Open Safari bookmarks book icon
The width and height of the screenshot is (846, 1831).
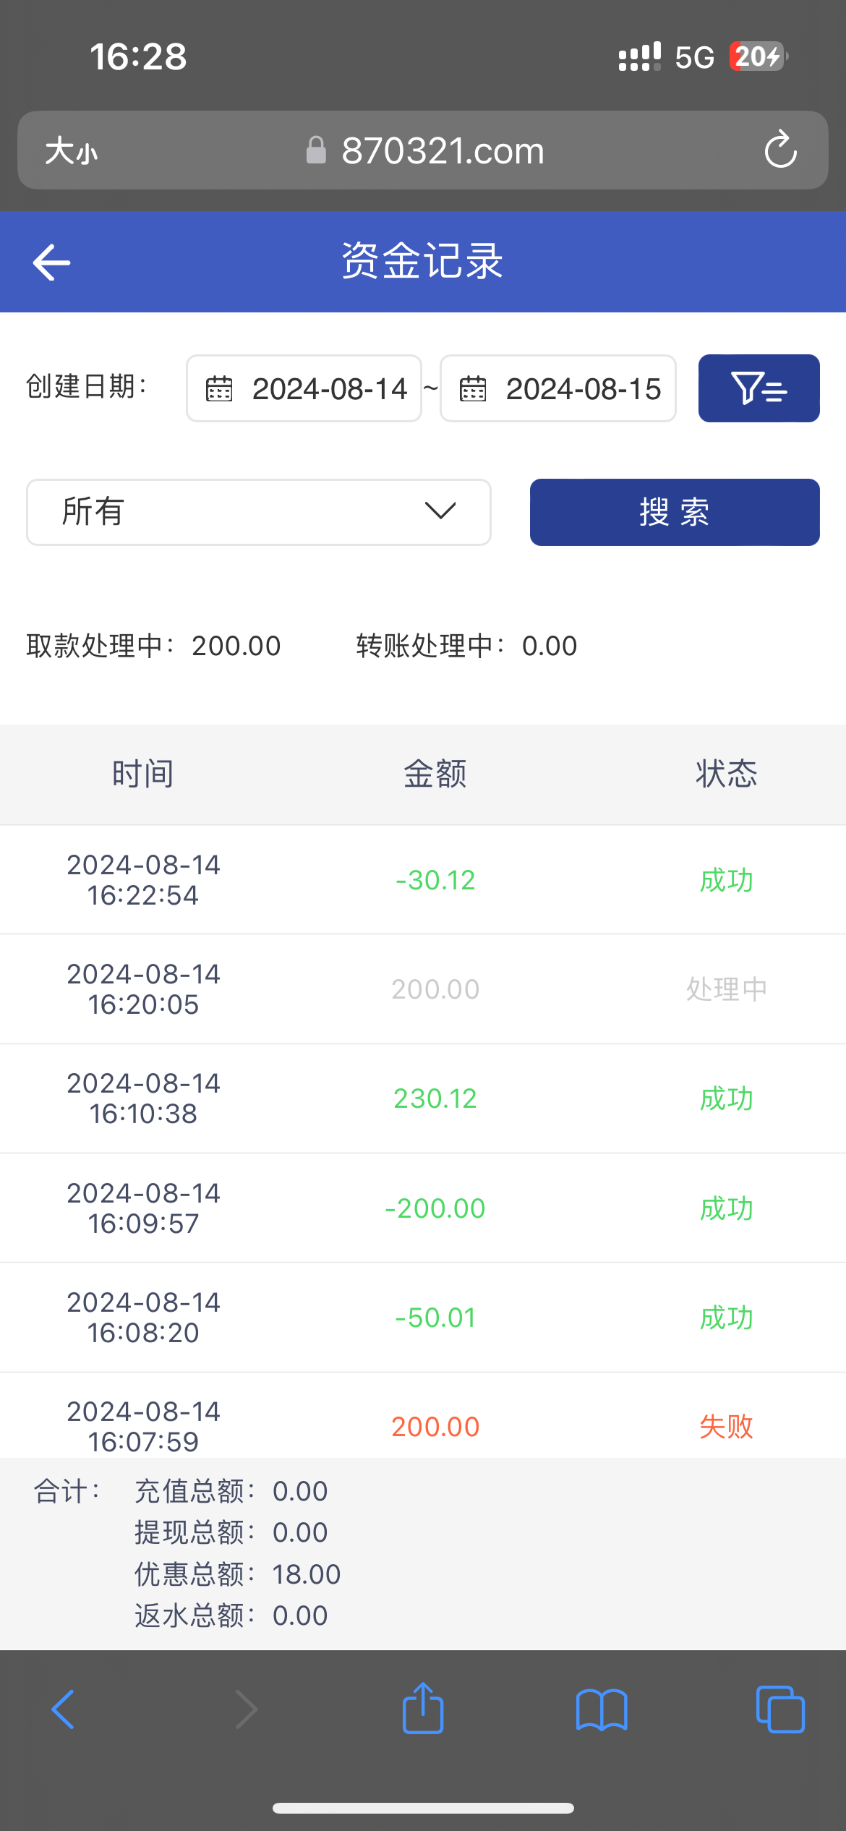(602, 1710)
